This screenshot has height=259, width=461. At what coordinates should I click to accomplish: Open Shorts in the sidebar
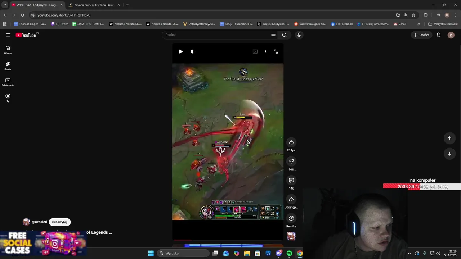8,66
